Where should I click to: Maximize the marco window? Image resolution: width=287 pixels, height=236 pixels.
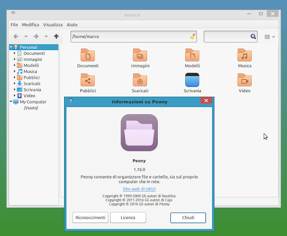tap(261, 14)
